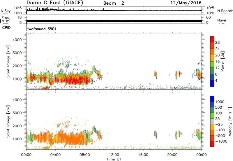This screenshot has width=233, height=161.
Task: Pick the gray −25 to 25 velocity segment
Action: pyautogui.click(x=212, y=121)
